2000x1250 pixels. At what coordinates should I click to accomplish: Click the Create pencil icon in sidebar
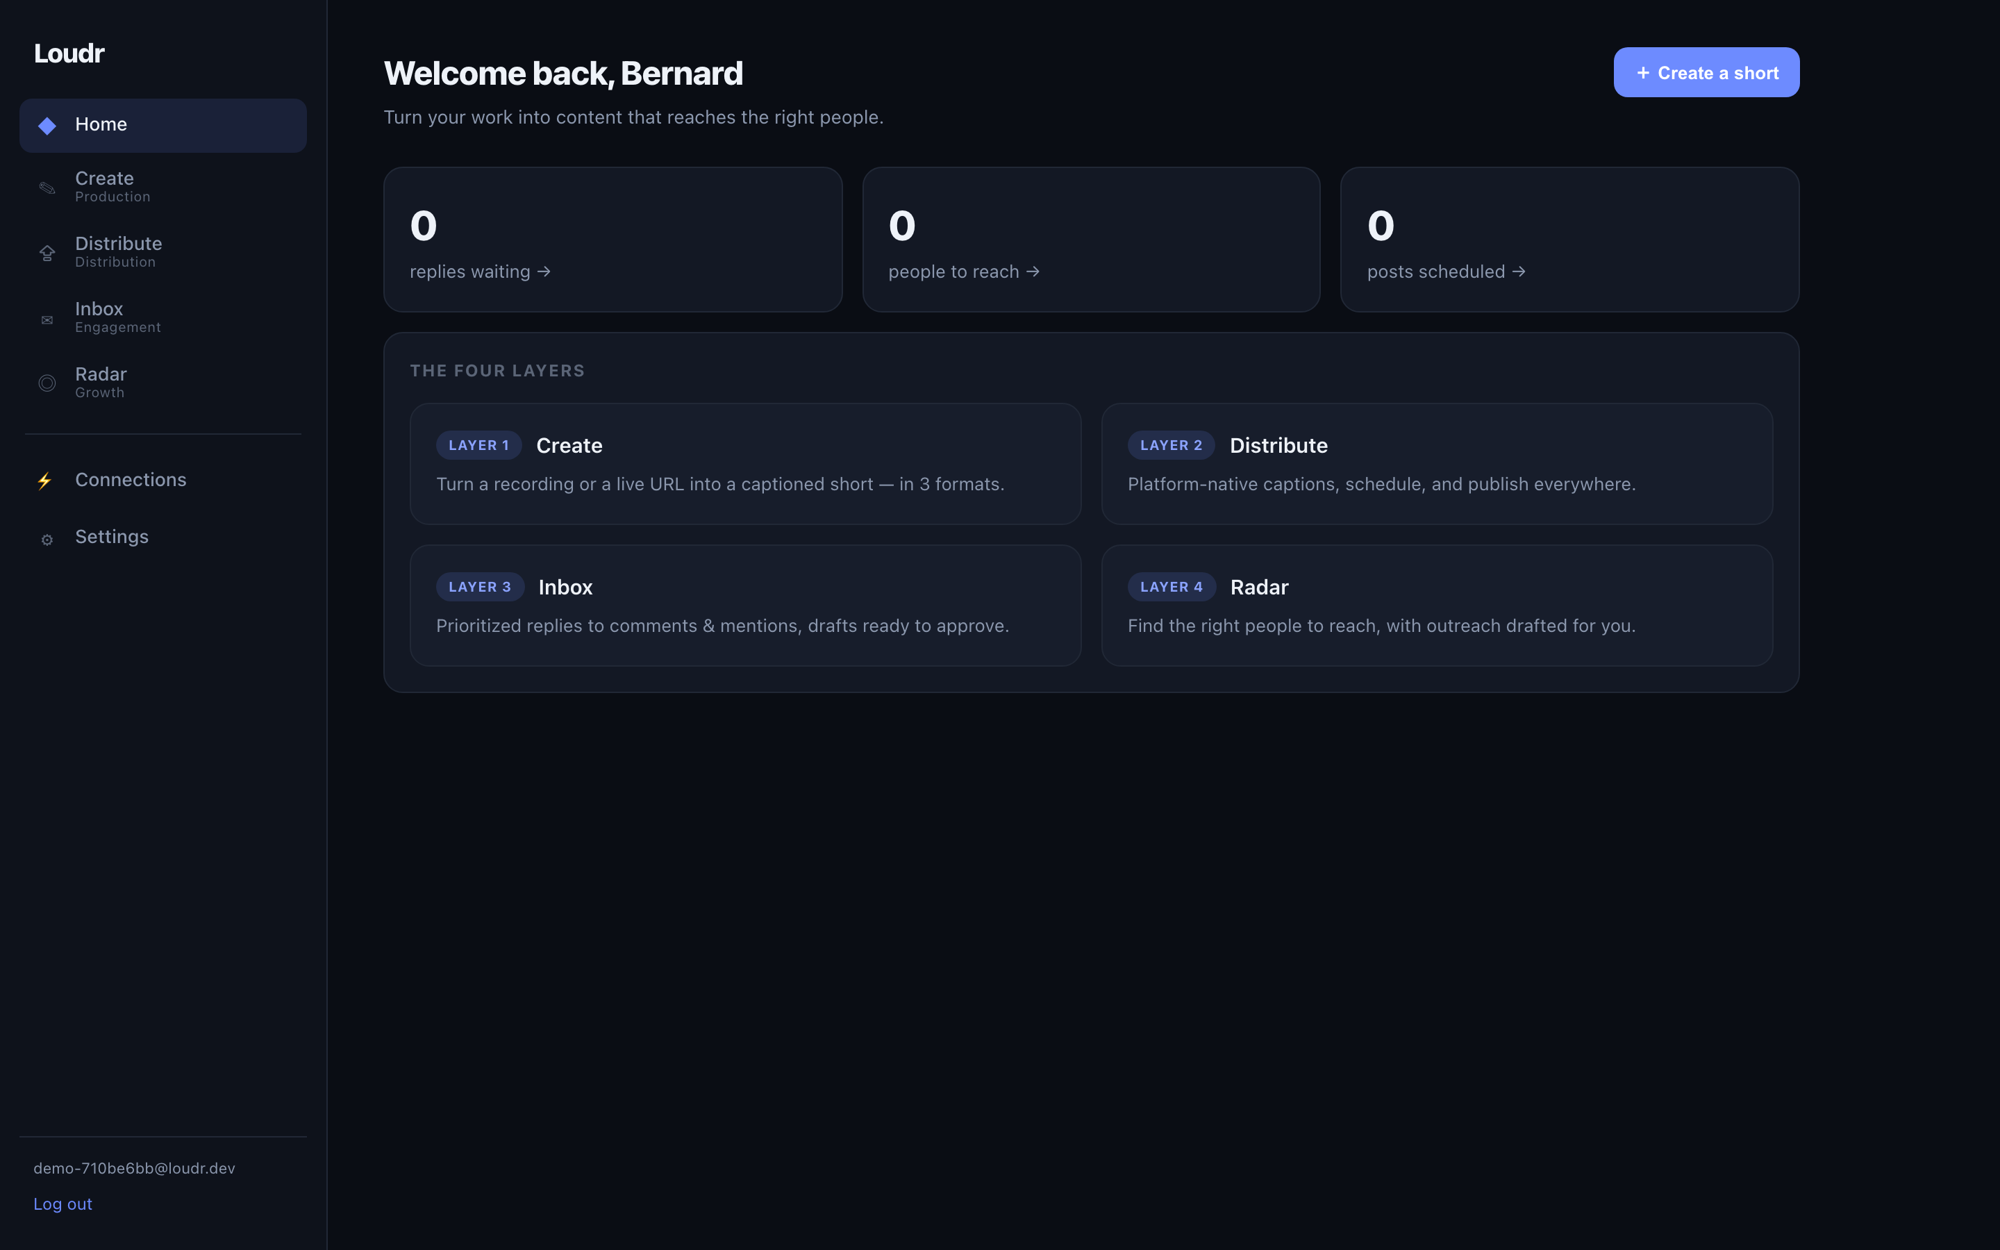click(x=47, y=188)
